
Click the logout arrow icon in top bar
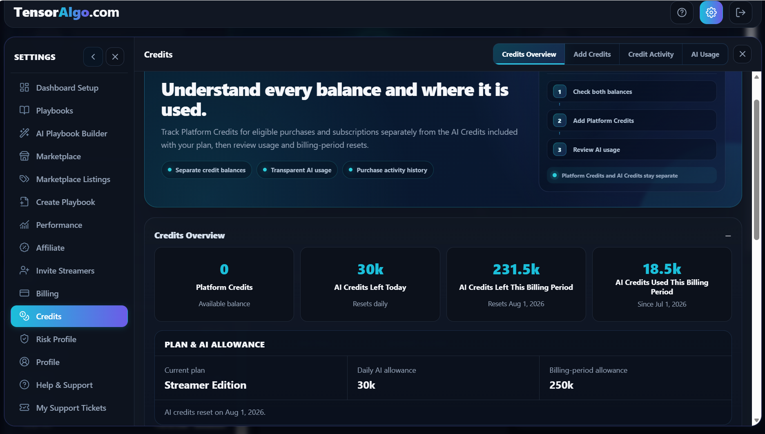740,13
